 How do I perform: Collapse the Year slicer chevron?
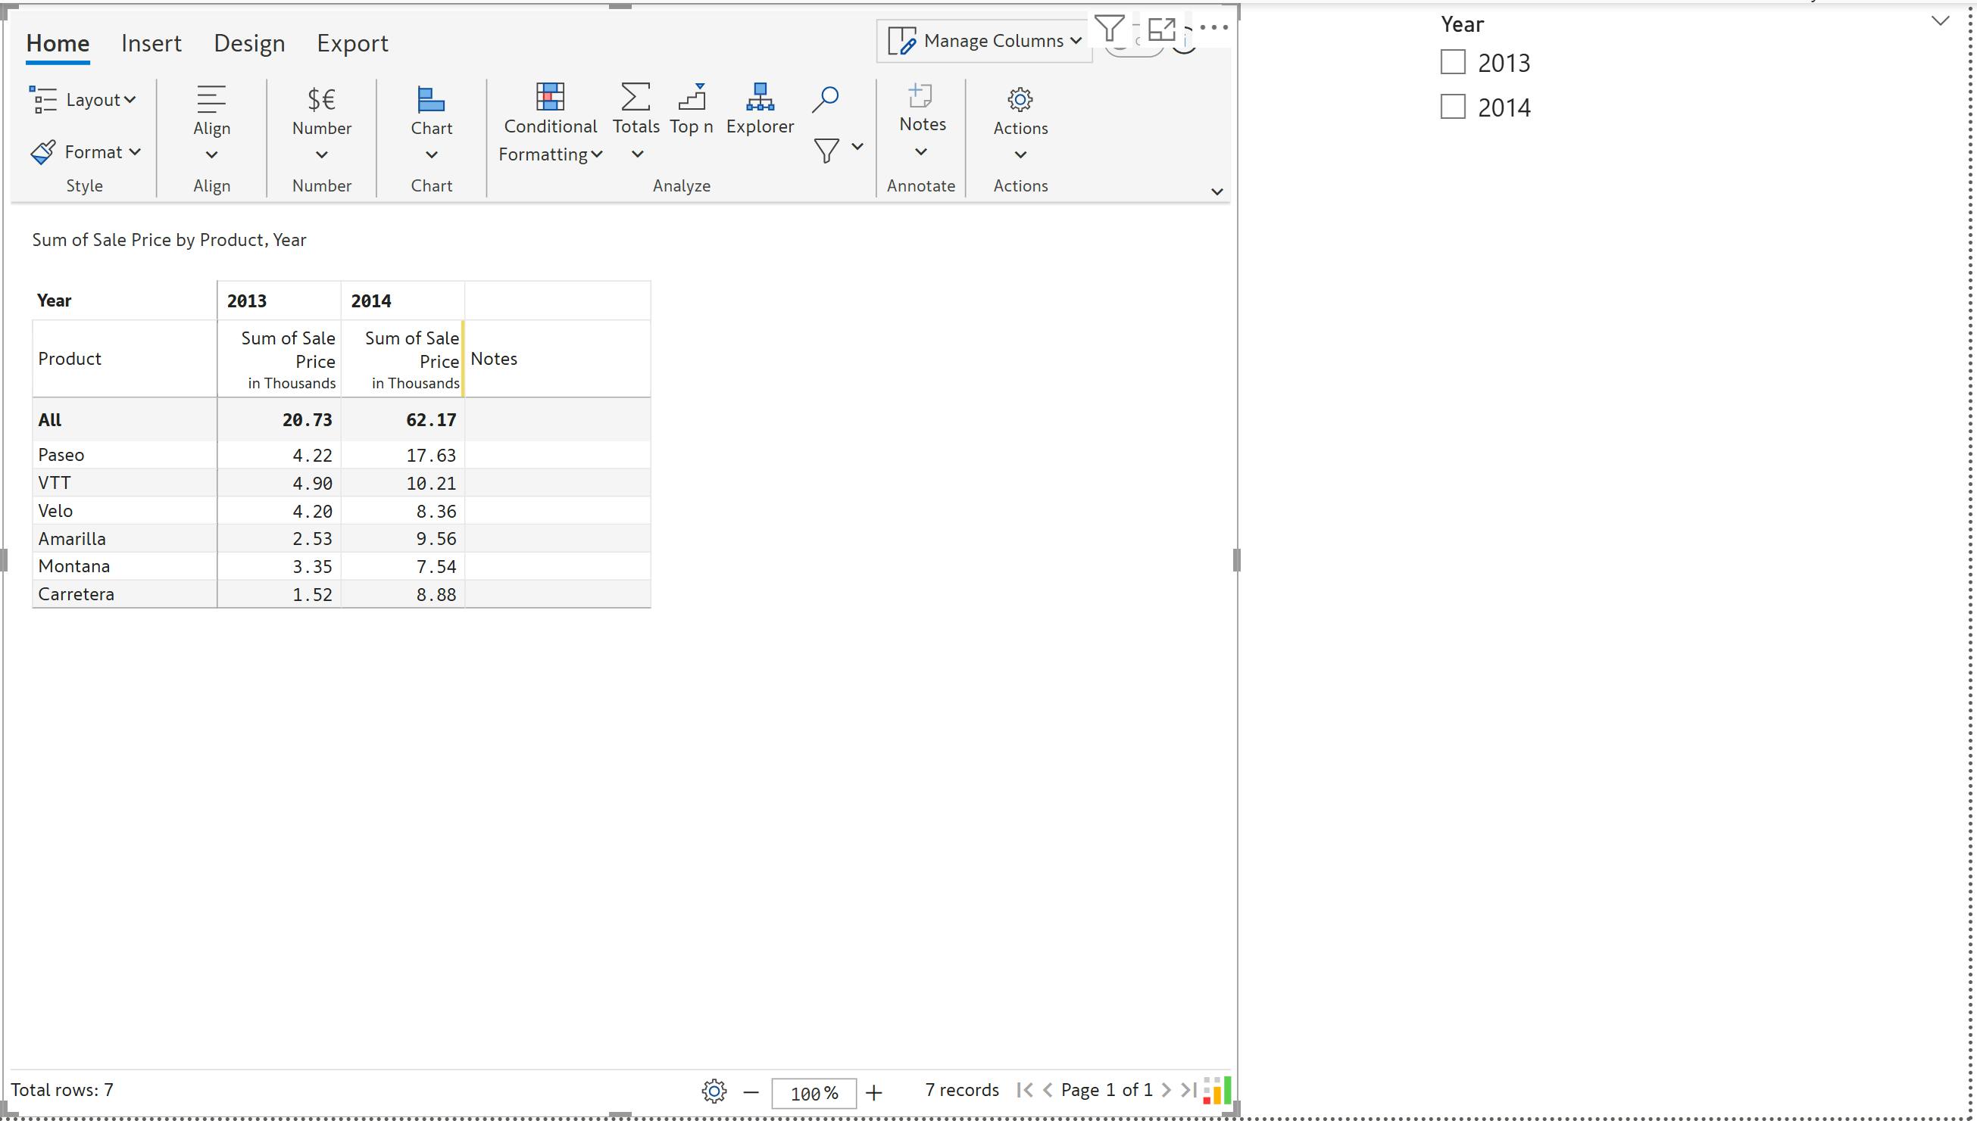(1940, 21)
